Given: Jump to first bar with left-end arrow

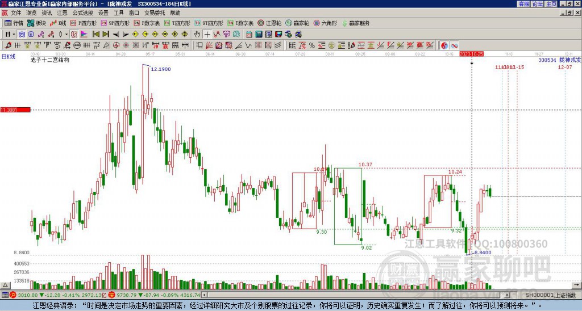Looking at the screenshot, I should 95,34.
